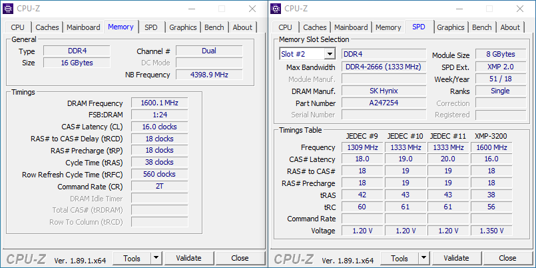Open Bench tab in left window
The width and height of the screenshot is (536, 268).
coord(214,27)
